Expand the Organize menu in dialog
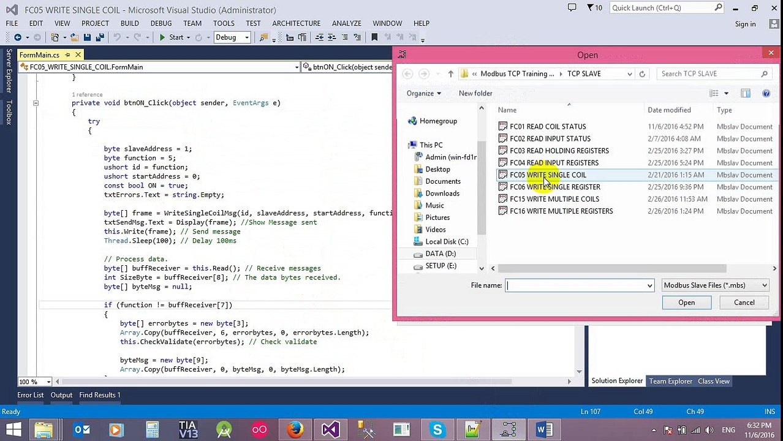 [x=423, y=93]
